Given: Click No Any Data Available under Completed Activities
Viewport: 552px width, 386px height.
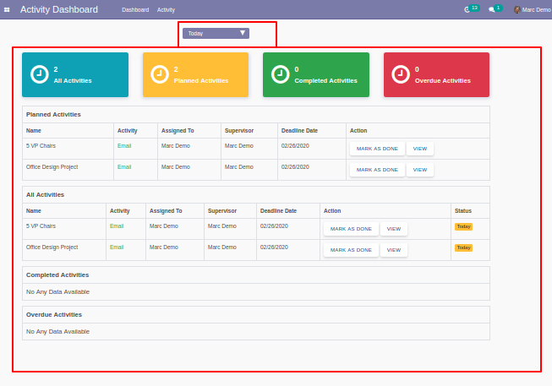Looking at the screenshot, I should 57,291.
